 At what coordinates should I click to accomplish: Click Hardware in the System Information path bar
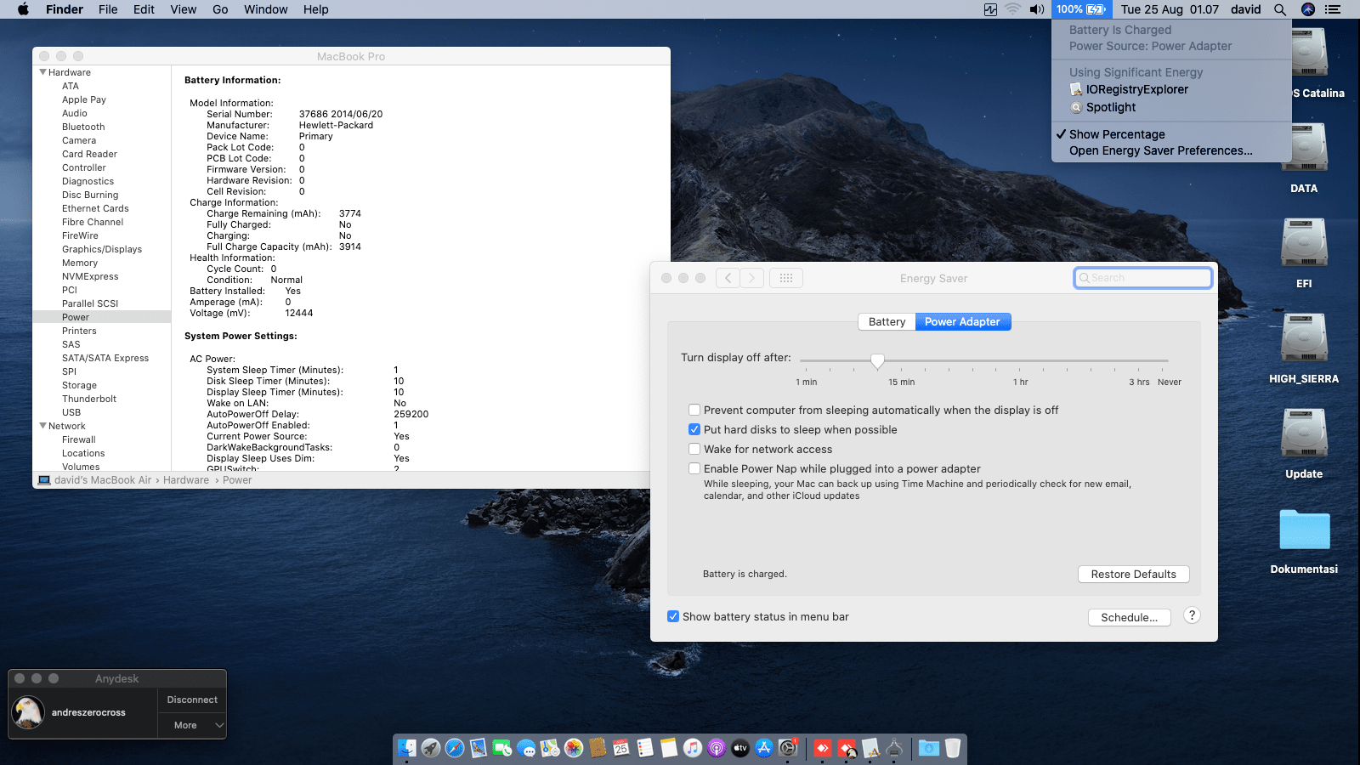click(186, 480)
